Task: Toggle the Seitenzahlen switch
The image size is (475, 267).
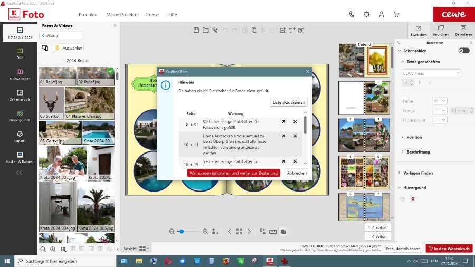Action: (x=463, y=51)
